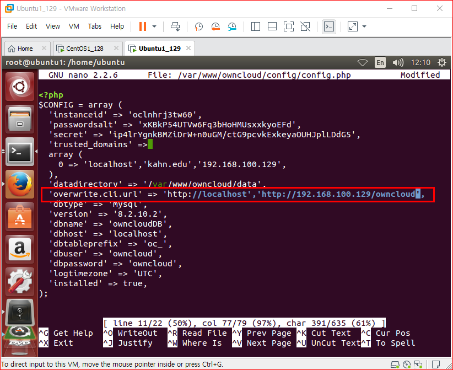453x370 pixels.
Task: Revert VM to previous snapshot
Action: [215, 26]
